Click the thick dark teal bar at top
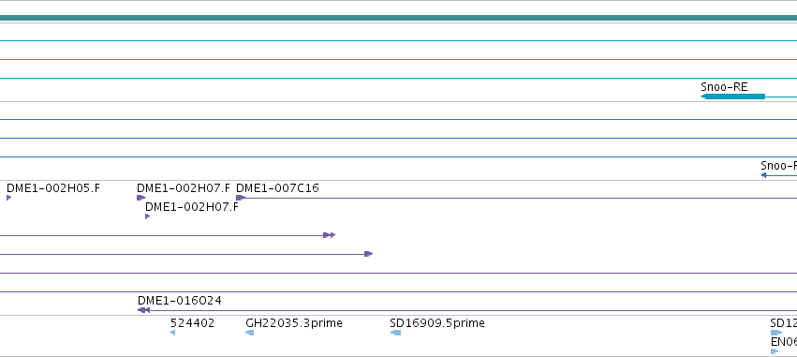The image size is (797, 357). point(399,18)
